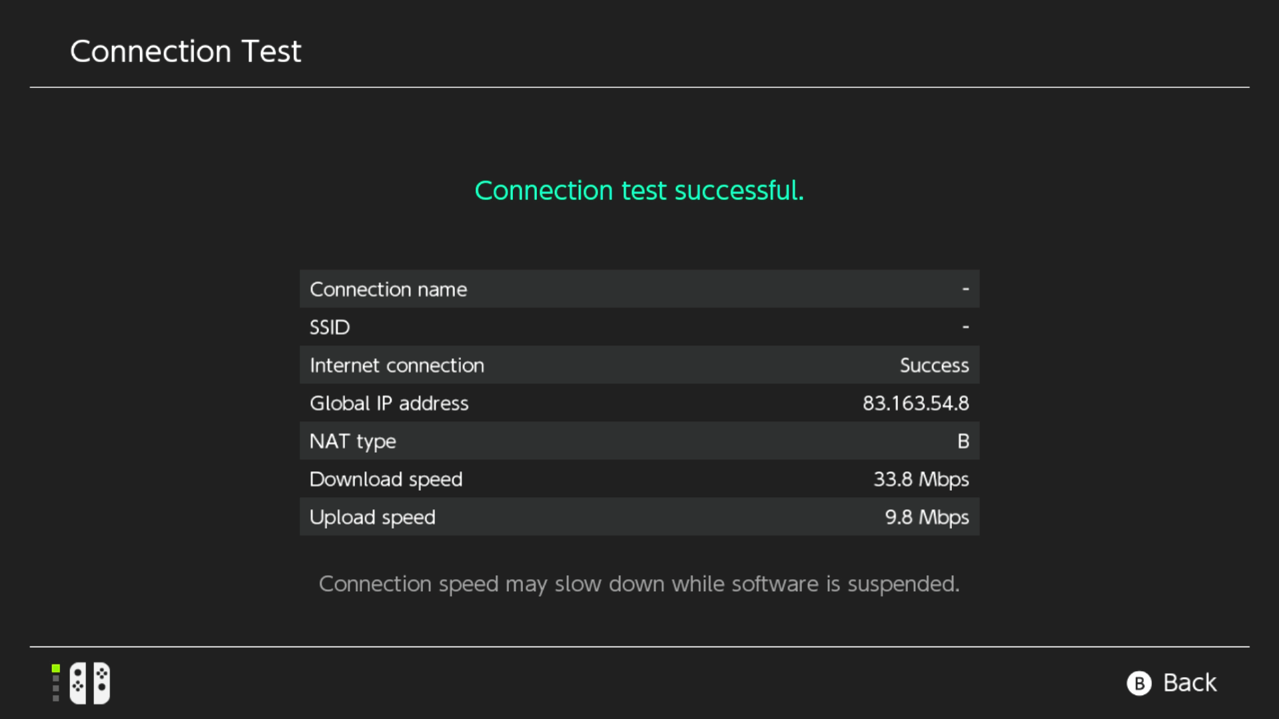Select the SSID row label
Viewport: 1279px width, 719px height.
click(x=330, y=328)
